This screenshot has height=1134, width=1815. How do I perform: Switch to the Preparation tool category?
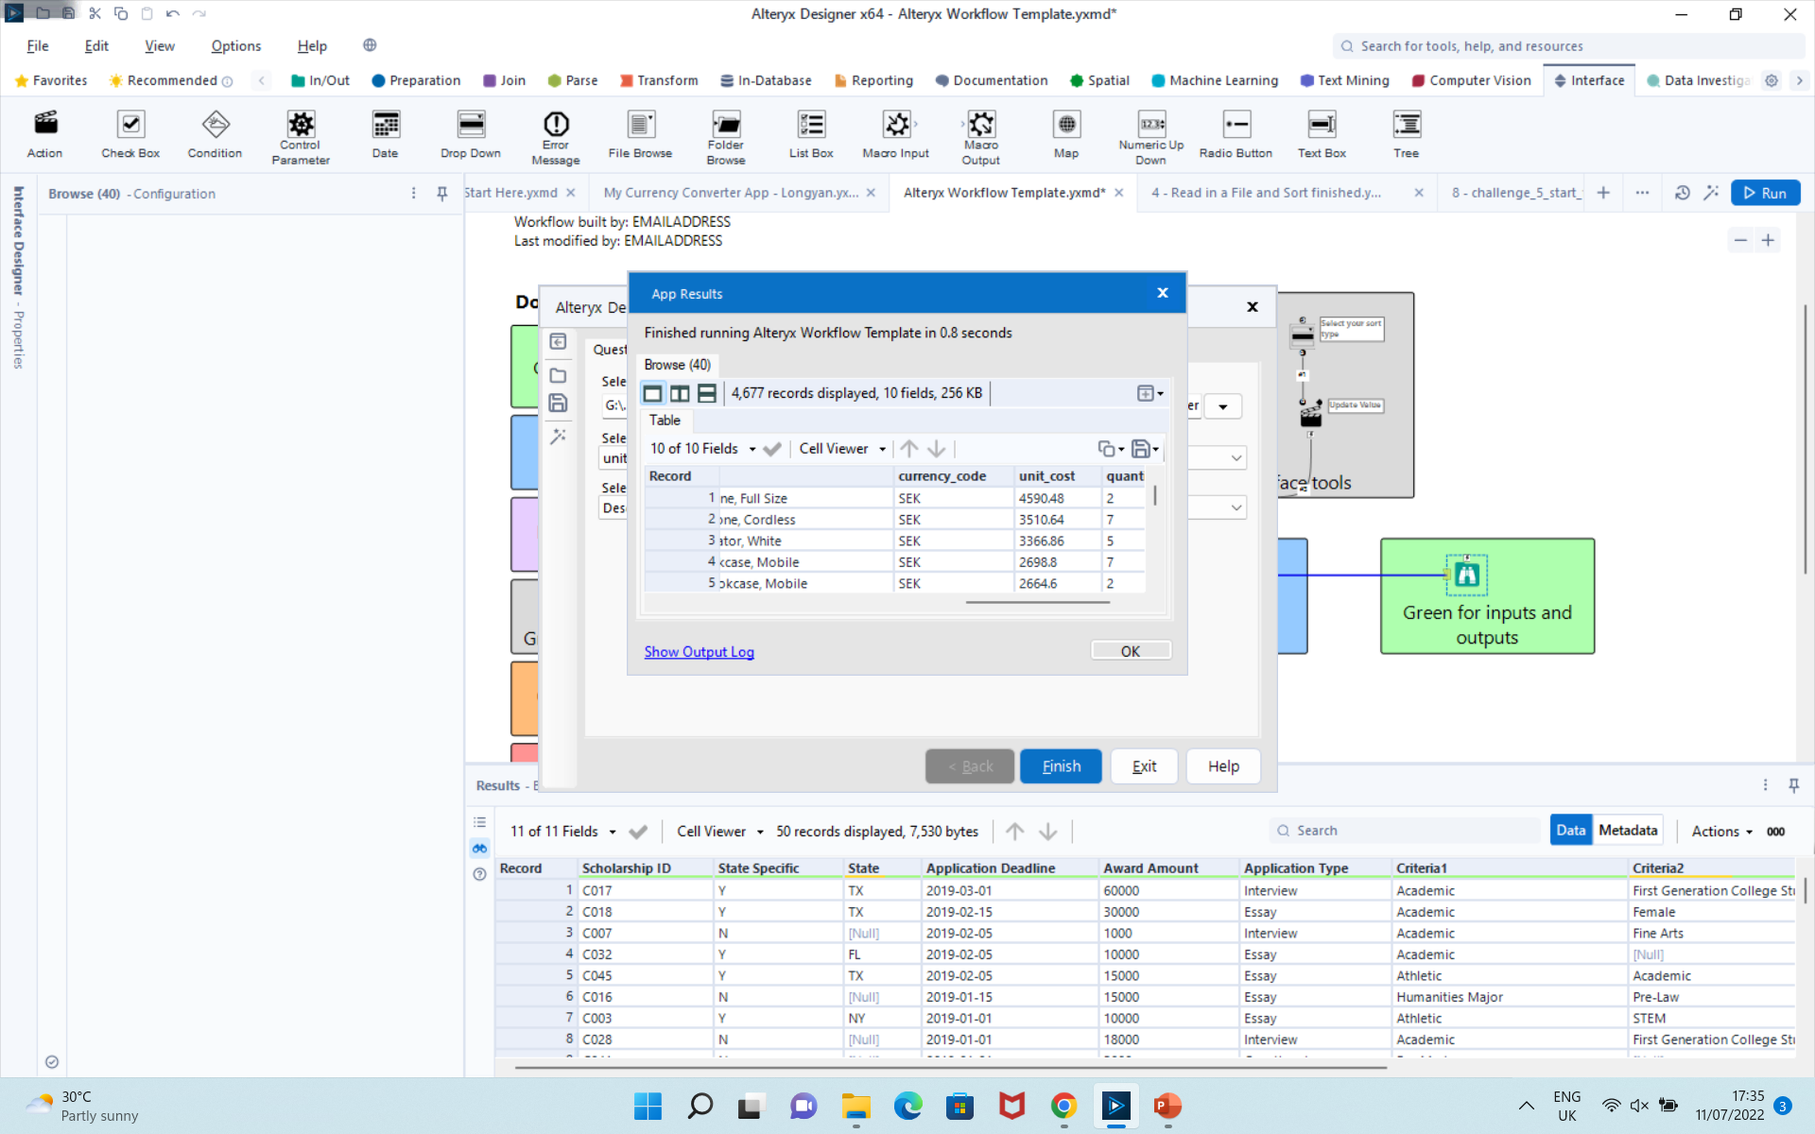416,80
